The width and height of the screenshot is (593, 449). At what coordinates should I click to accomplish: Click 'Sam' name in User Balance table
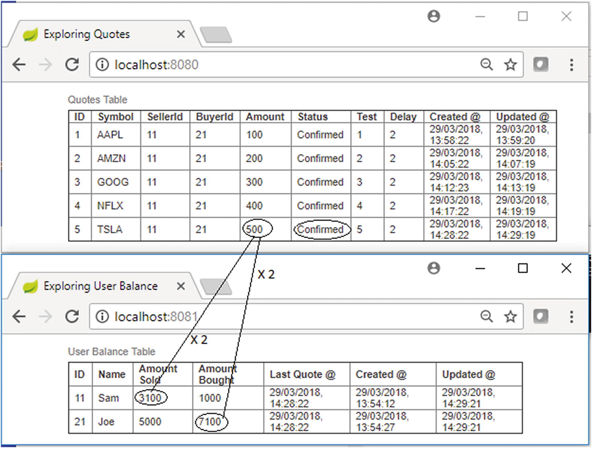tap(108, 398)
